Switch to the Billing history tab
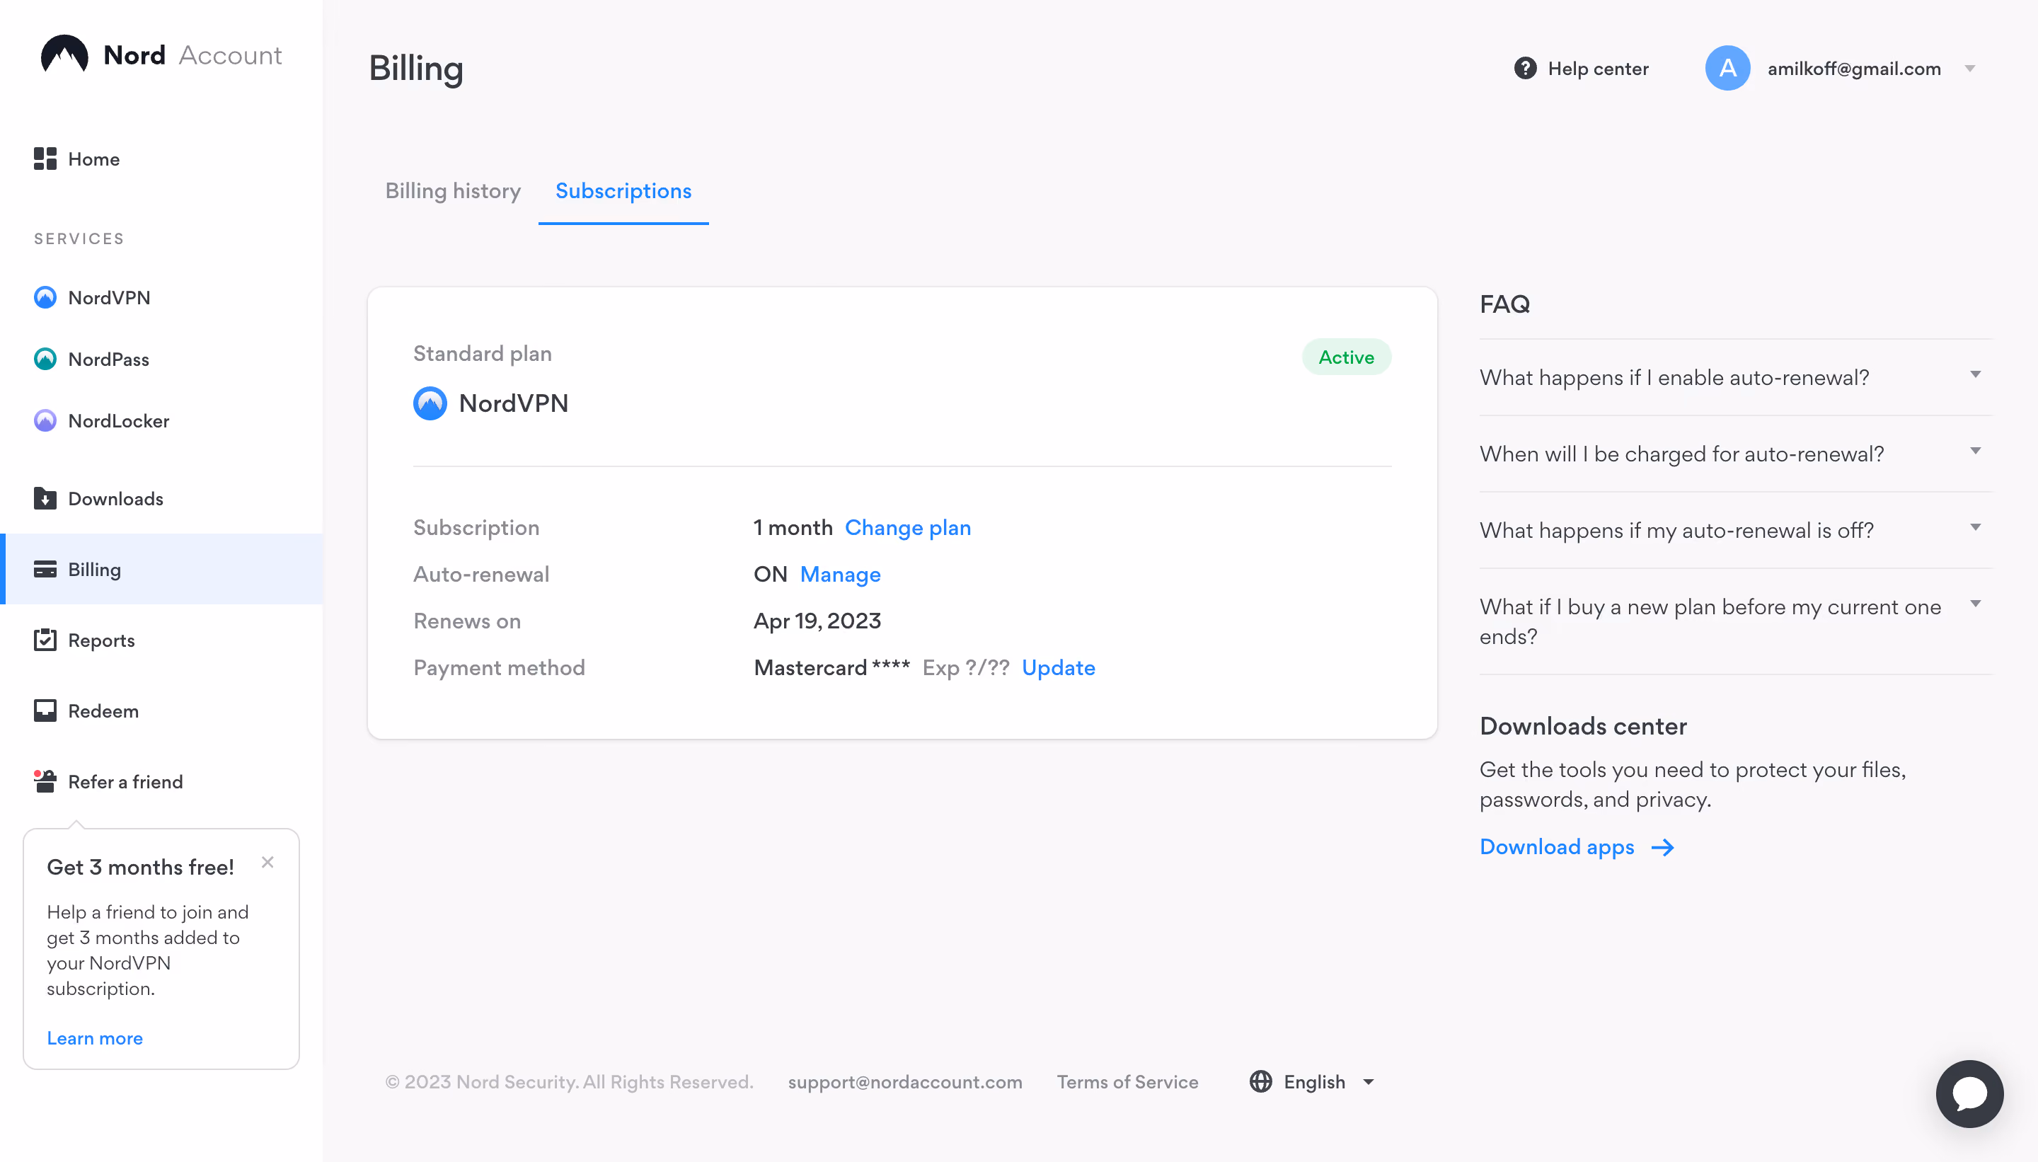 [454, 191]
